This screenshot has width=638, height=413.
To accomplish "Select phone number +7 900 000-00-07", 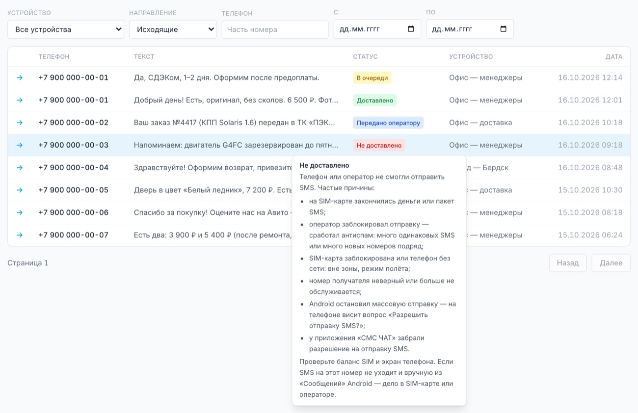I will (74, 235).
